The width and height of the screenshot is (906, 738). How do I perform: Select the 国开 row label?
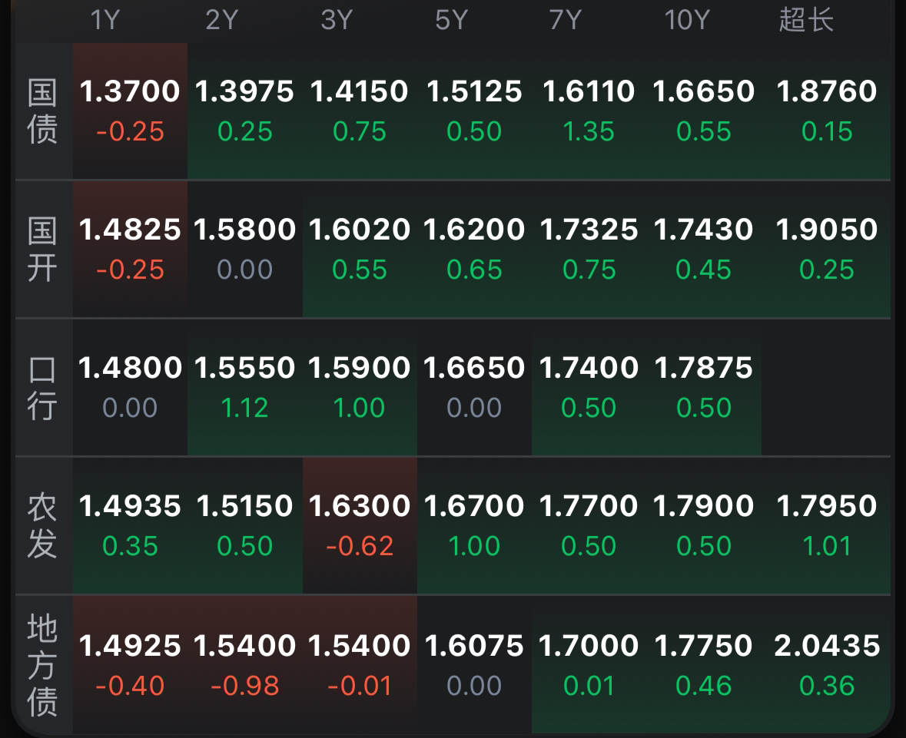(x=42, y=249)
